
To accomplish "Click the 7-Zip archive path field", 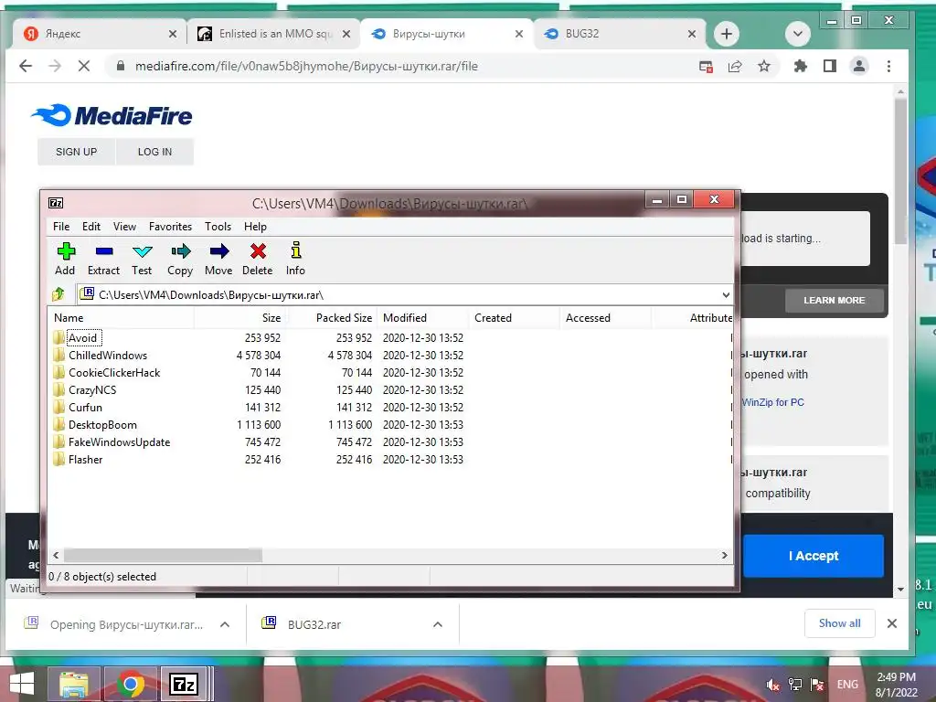I will click(399, 295).
